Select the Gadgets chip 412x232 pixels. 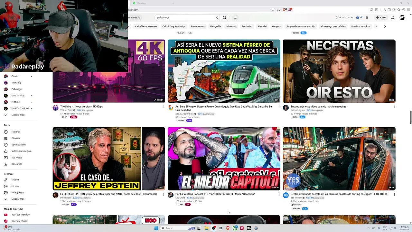276,26
